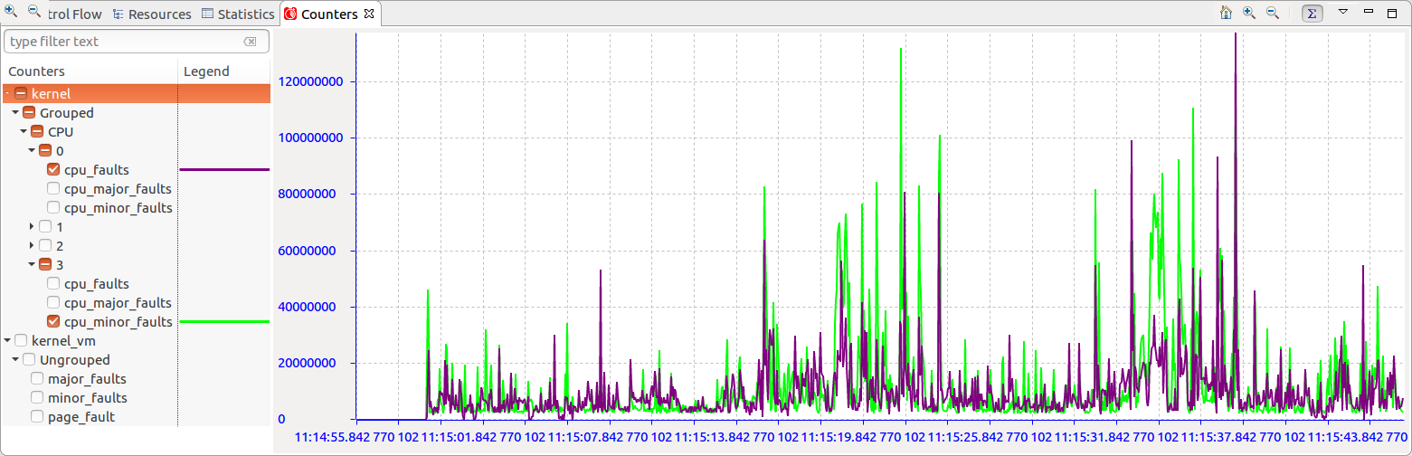Click the zoom out icon left of tabs
The height and width of the screenshot is (456, 1412).
[34, 11]
